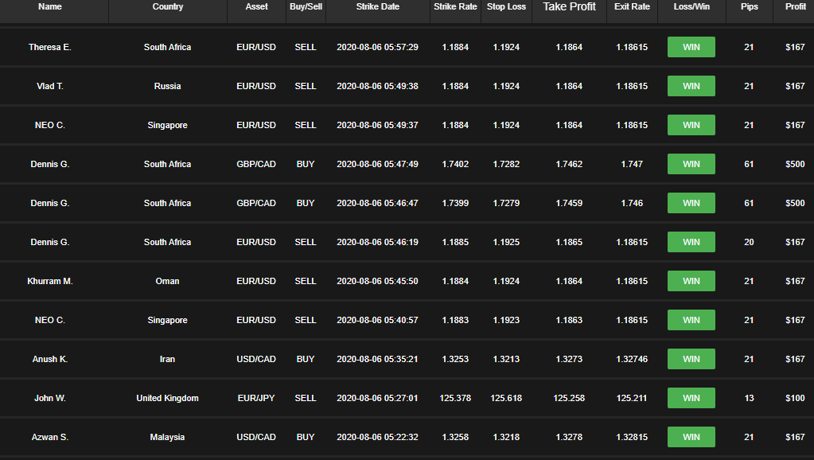This screenshot has width=814, height=460.
Task: Click WIN badge in Anush K. row
Action: tap(691, 359)
